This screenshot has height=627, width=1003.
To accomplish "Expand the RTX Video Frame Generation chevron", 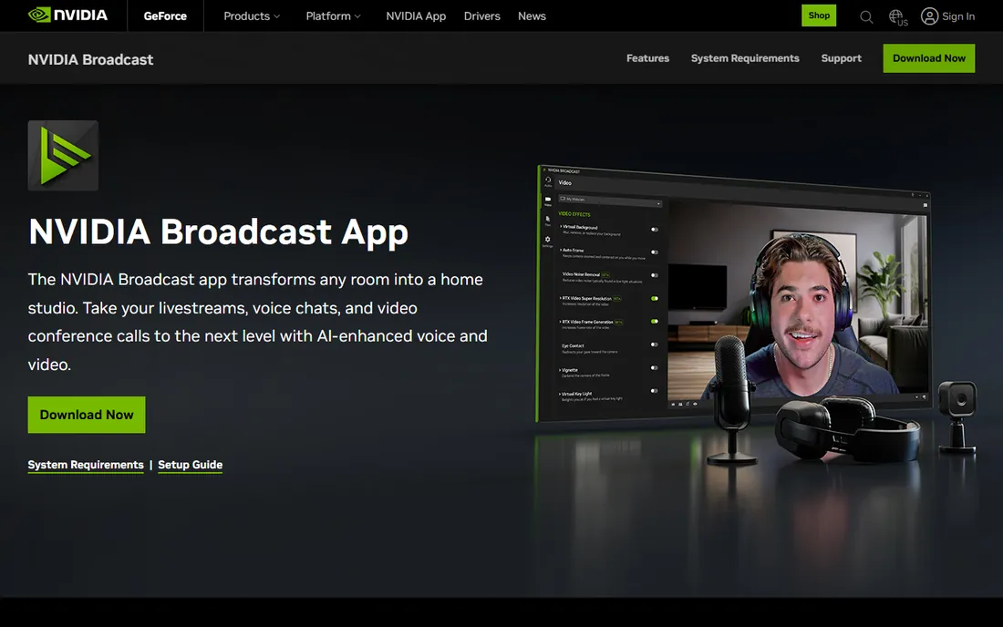I will pyautogui.click(x=561, y=322).
